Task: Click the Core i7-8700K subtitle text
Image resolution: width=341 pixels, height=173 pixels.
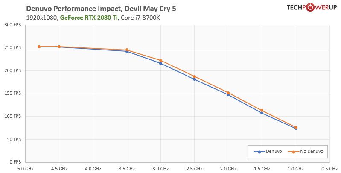Action: click(141, 18)
